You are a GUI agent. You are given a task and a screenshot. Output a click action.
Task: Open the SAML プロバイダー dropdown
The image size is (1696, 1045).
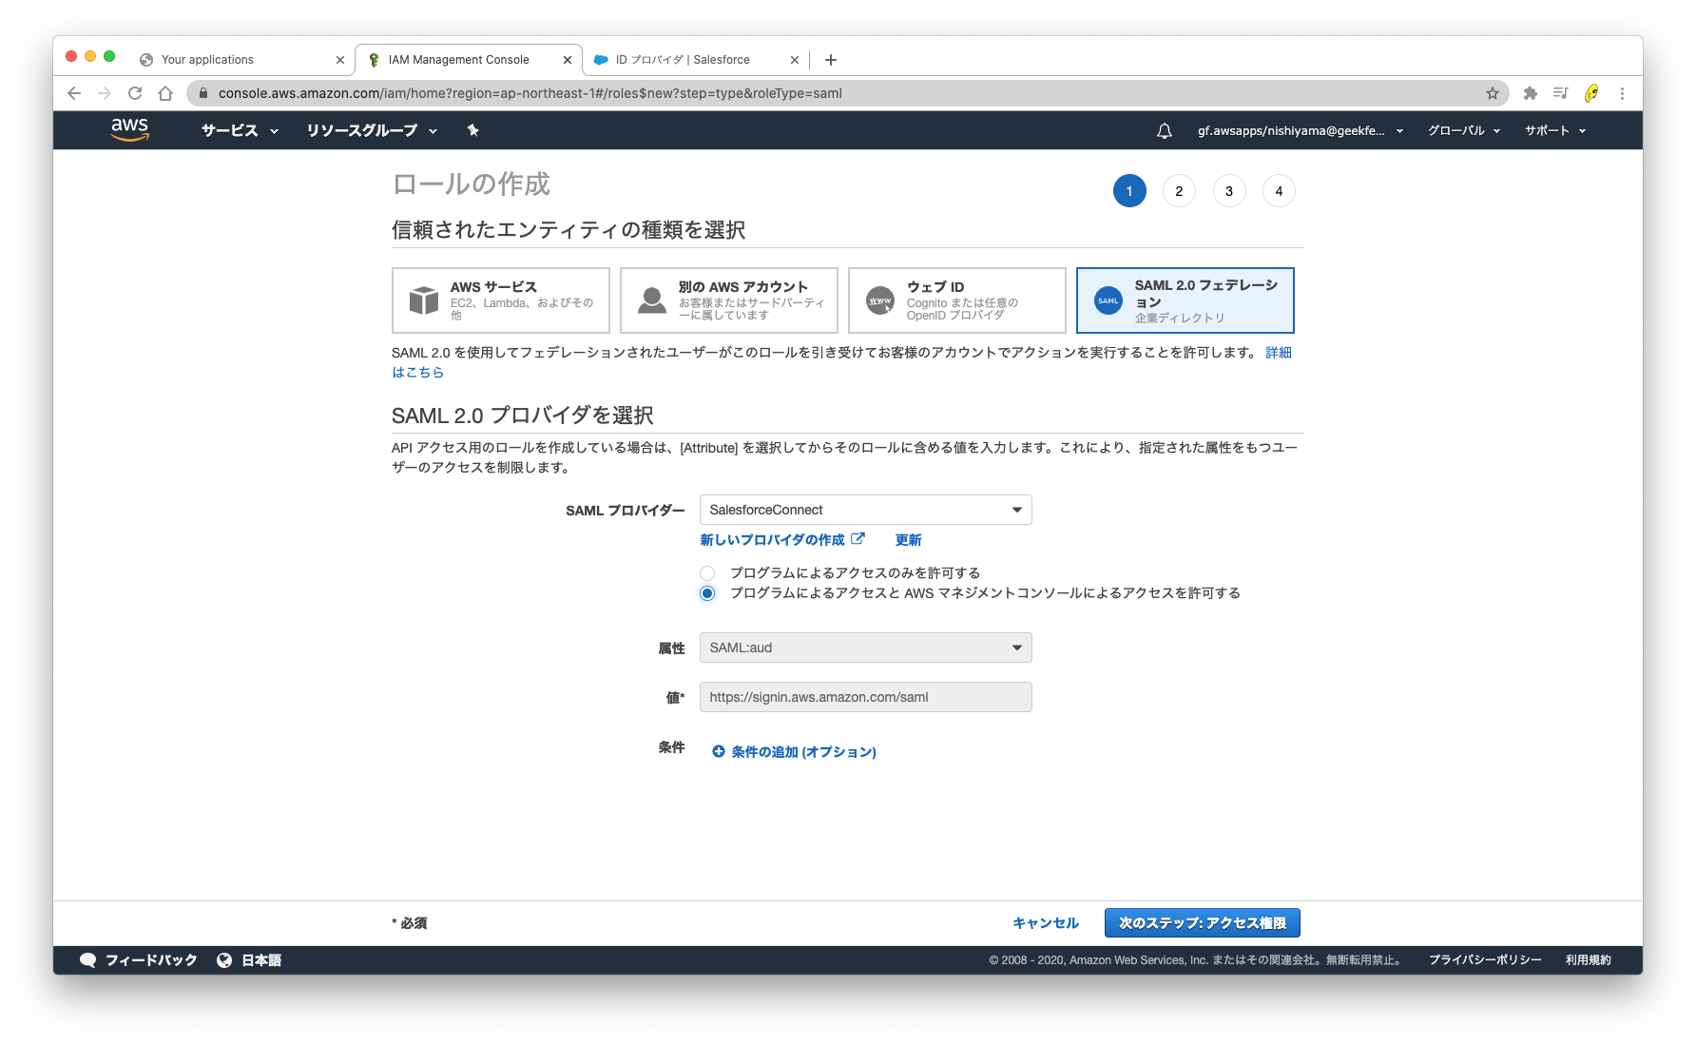865,510
